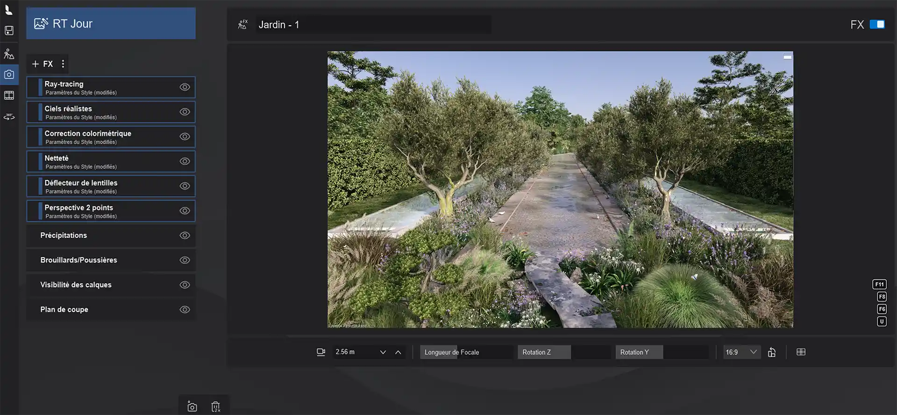Image resolution: width=897 pixels, height=415 pixels.
Task: Click the + FX add effect button
Action: (42, 64)
